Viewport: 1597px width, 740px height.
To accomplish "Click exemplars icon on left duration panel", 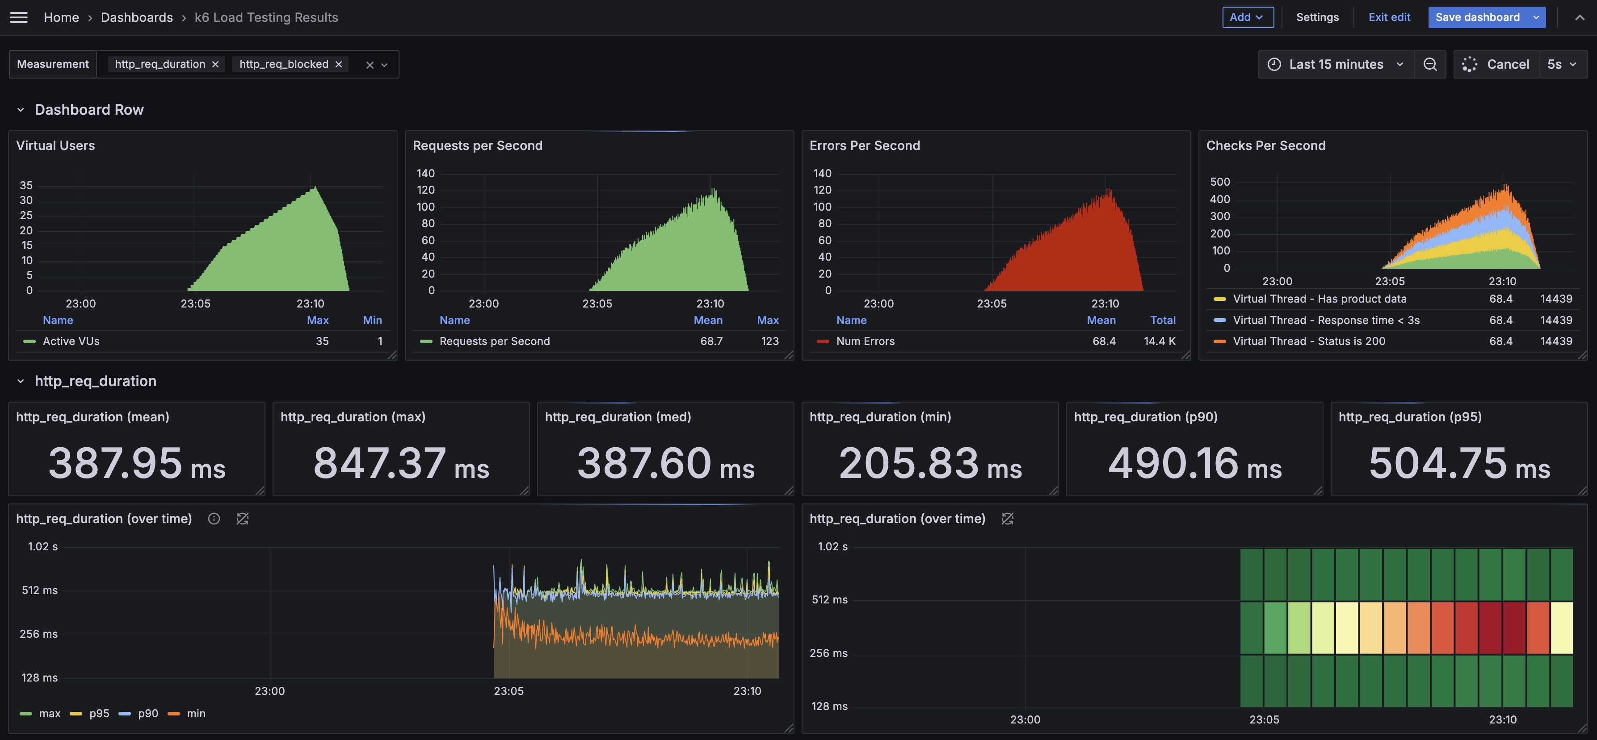I will (242, 519).
